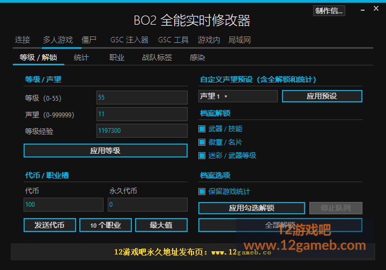Screen dimensions: 386x270
Task: Click the 最大值 button
Action: pyautogui.click(x=161, y=225)
